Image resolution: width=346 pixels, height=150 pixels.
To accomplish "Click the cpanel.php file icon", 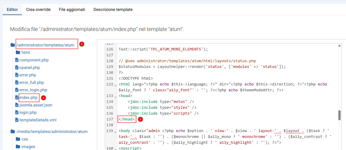I will [17, 68].
